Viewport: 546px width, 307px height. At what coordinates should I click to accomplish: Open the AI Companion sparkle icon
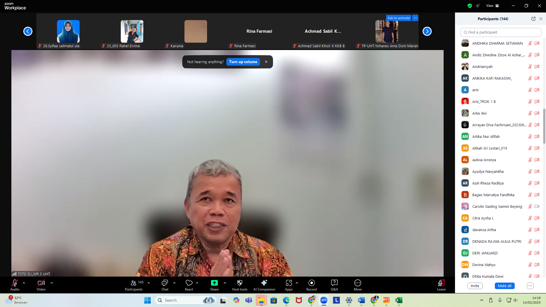point(264,283)
